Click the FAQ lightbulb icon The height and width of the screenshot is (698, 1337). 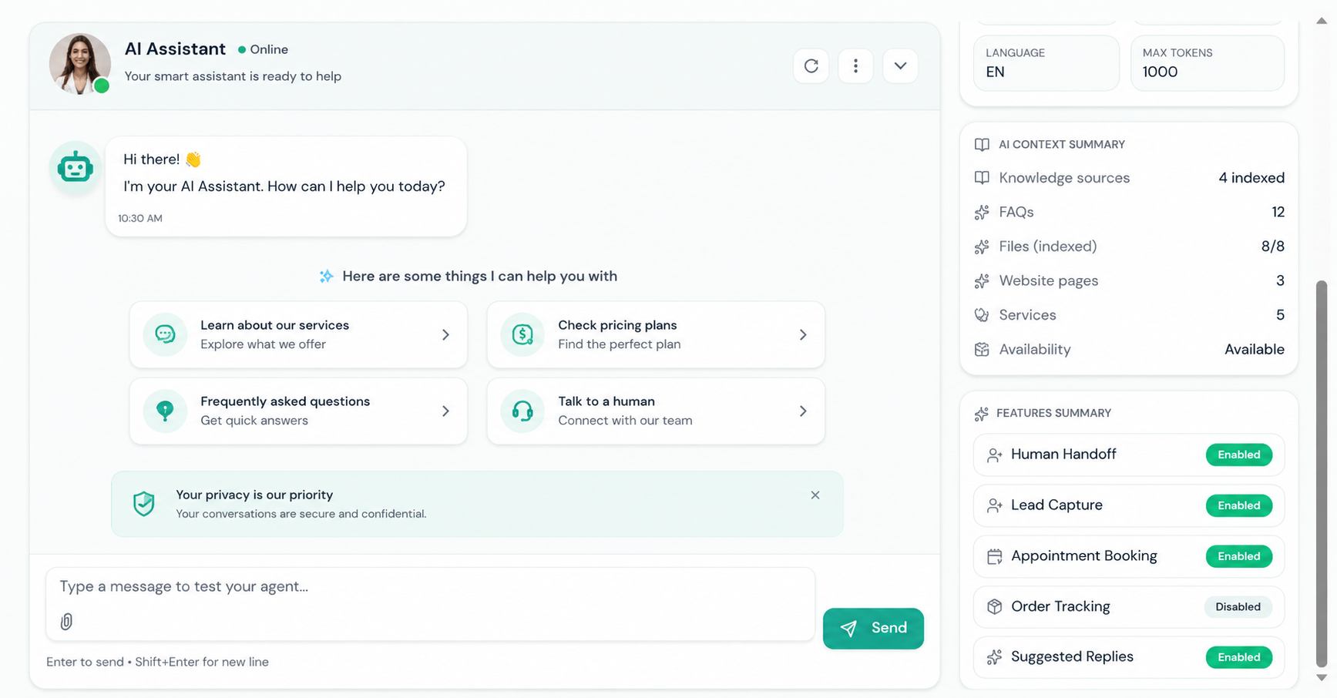(x=165, y=411)
